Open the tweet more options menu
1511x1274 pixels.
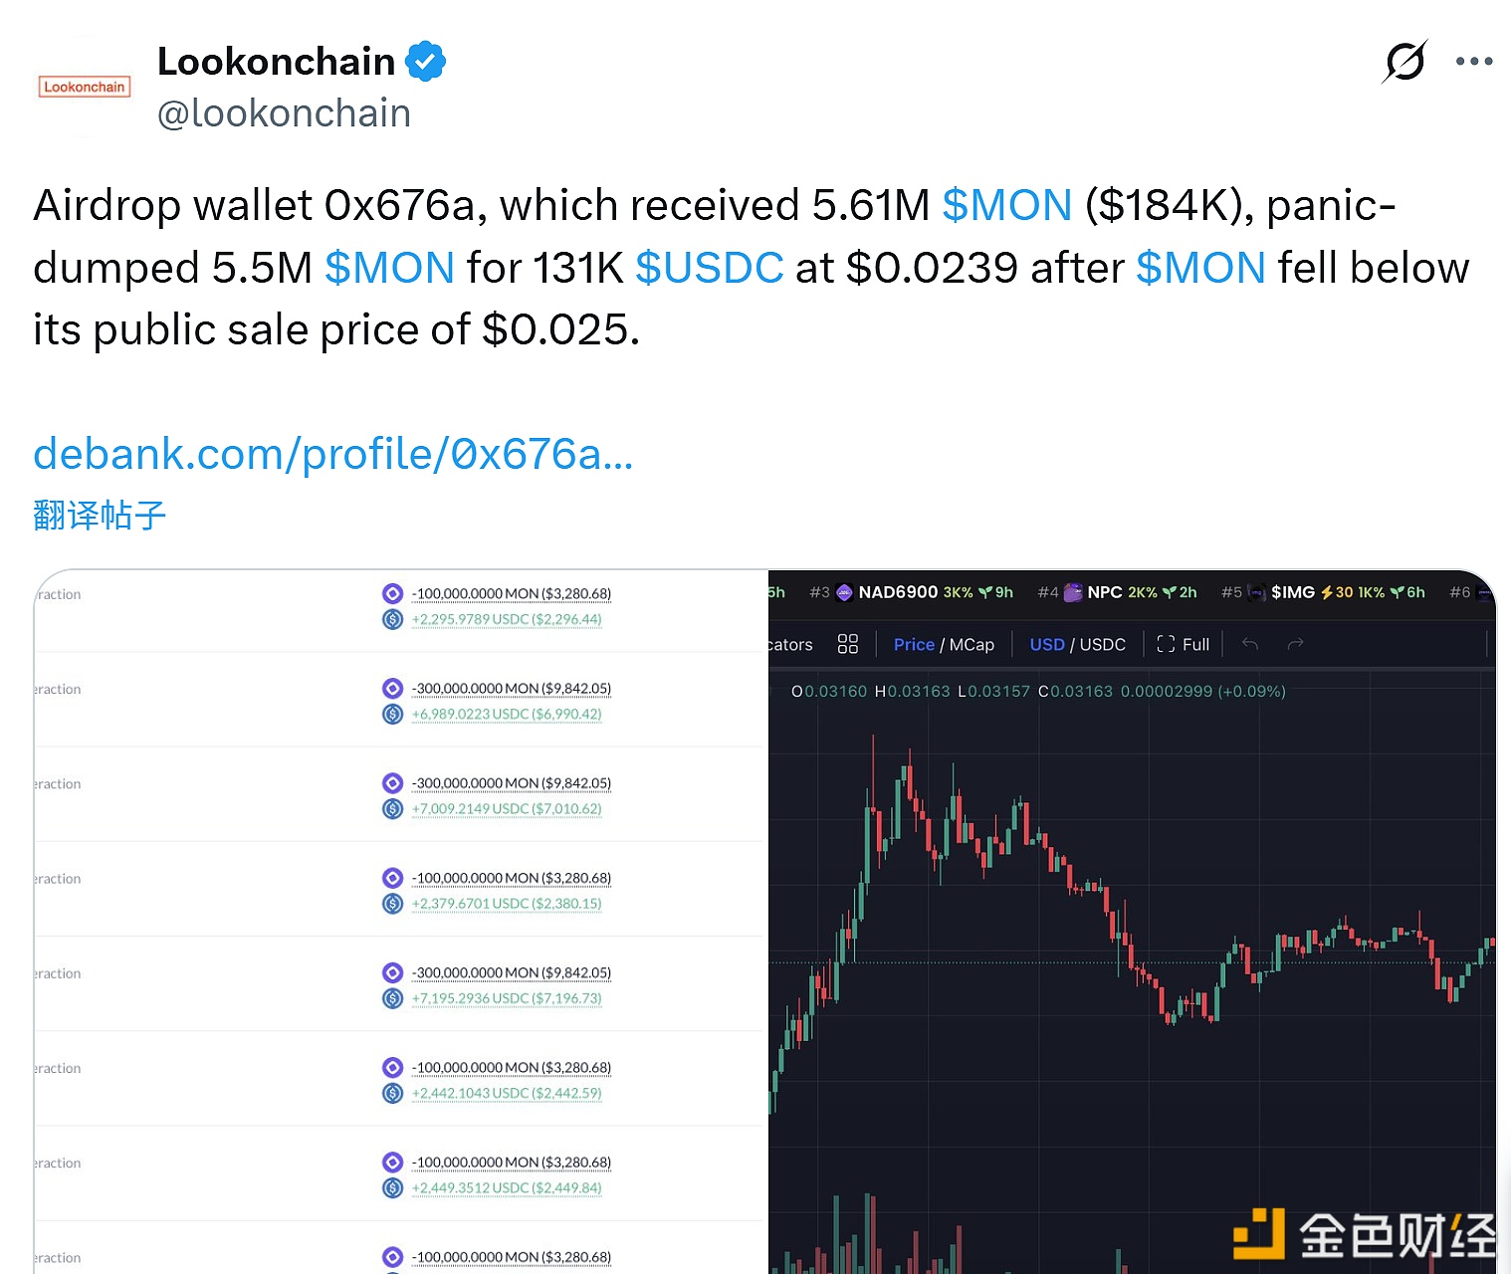pos(1474,61)
